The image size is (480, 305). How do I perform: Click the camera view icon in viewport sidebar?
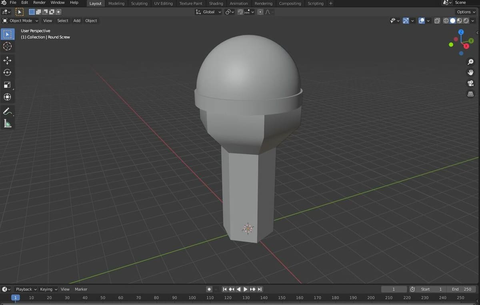[x=471, y=83]
